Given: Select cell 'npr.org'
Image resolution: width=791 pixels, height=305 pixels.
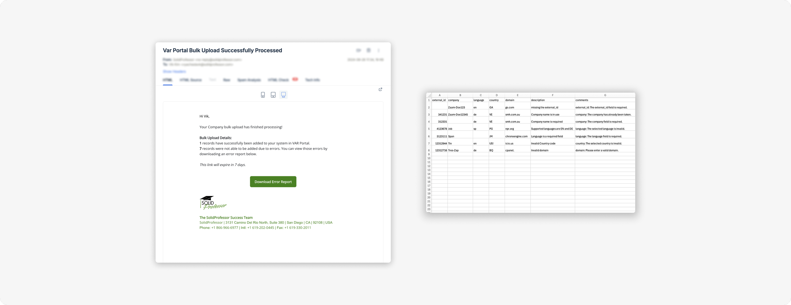Looking at the screenshot, I should coord(518,127).
